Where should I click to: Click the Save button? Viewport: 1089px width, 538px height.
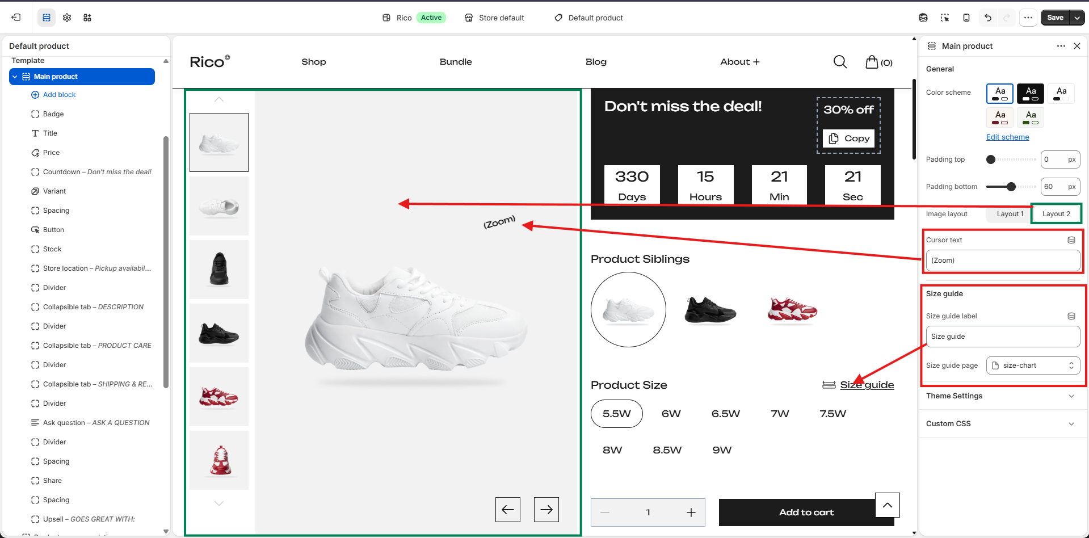click(x=1055, y=18)
